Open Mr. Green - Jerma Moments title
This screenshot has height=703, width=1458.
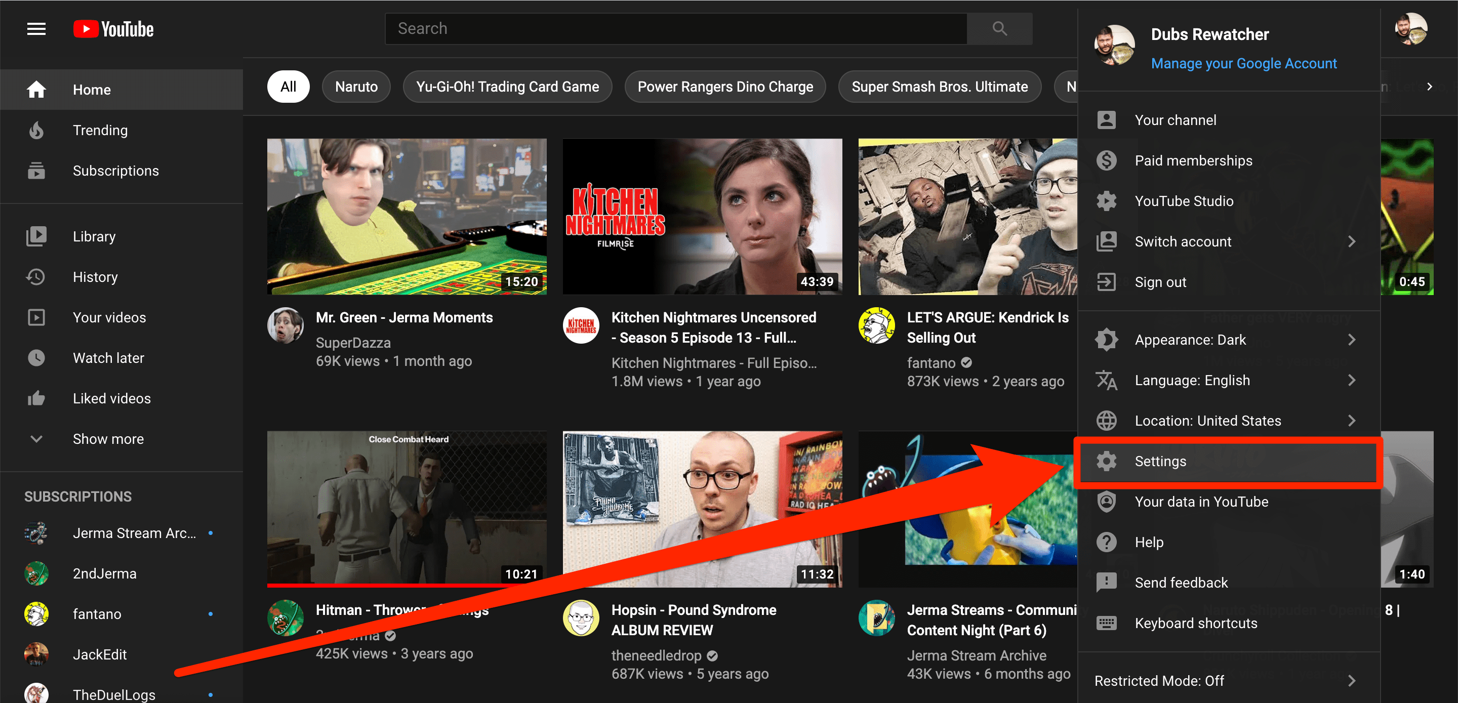pos(403,317)
